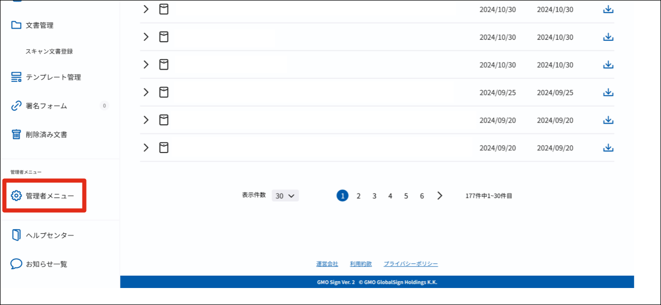Download the topmost 2024/10/30 document
The width and height of the screenshot is (661, 305).
[608, 9]
